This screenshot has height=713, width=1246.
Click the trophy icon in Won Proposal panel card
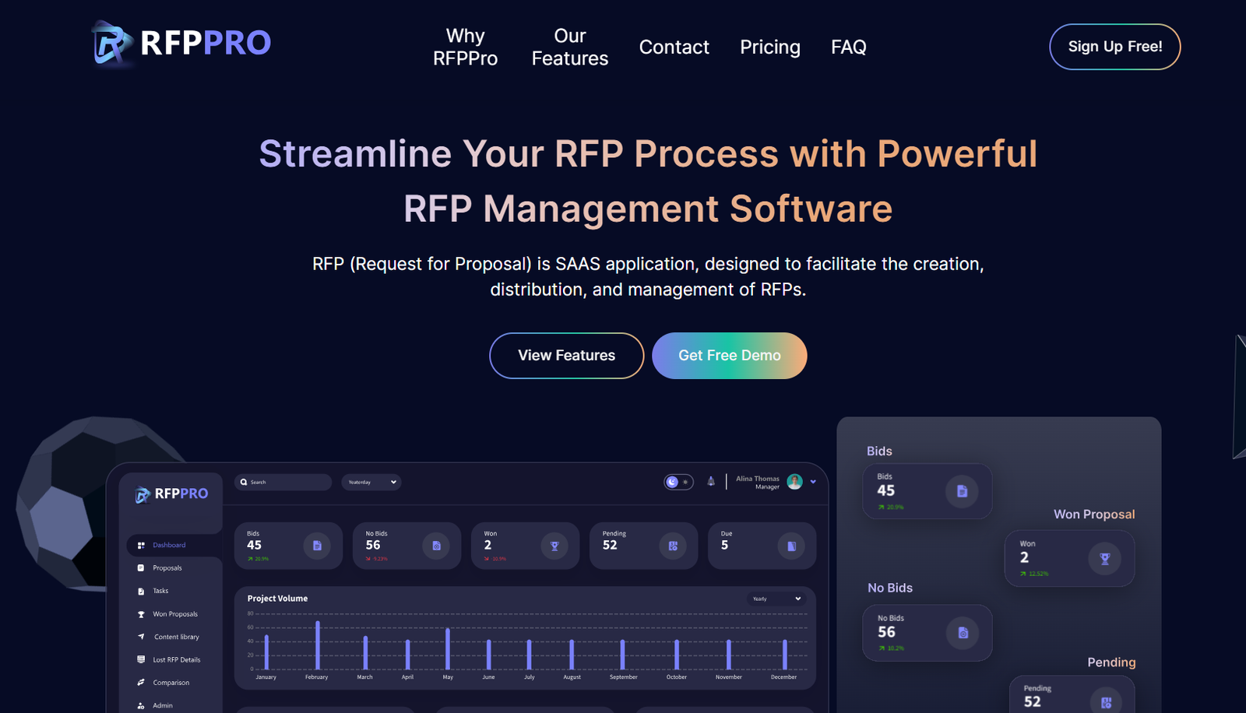[x=1104, y=558]
